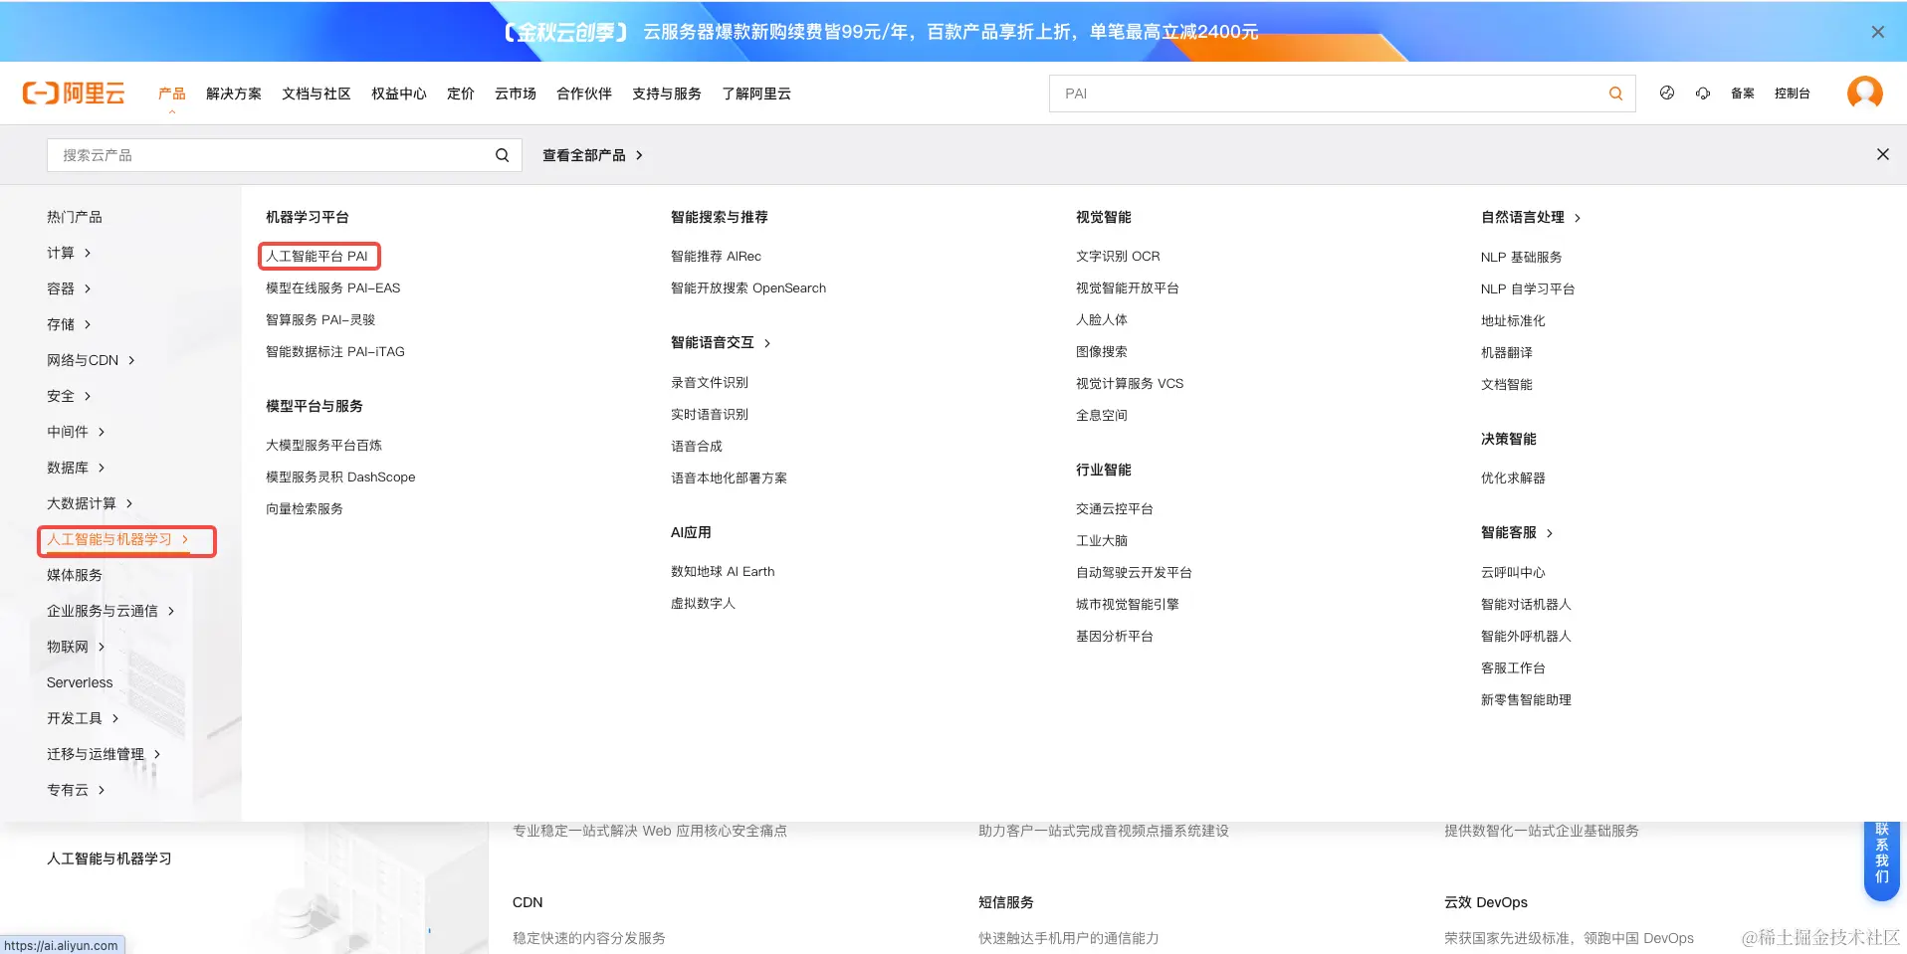Expand the 安全 category

pos(69,396)
